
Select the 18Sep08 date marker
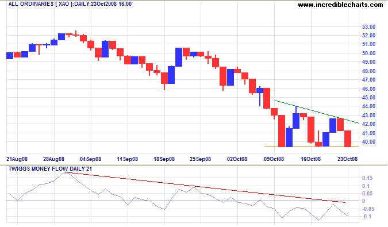pyautogui.click(x=164, y=159)
